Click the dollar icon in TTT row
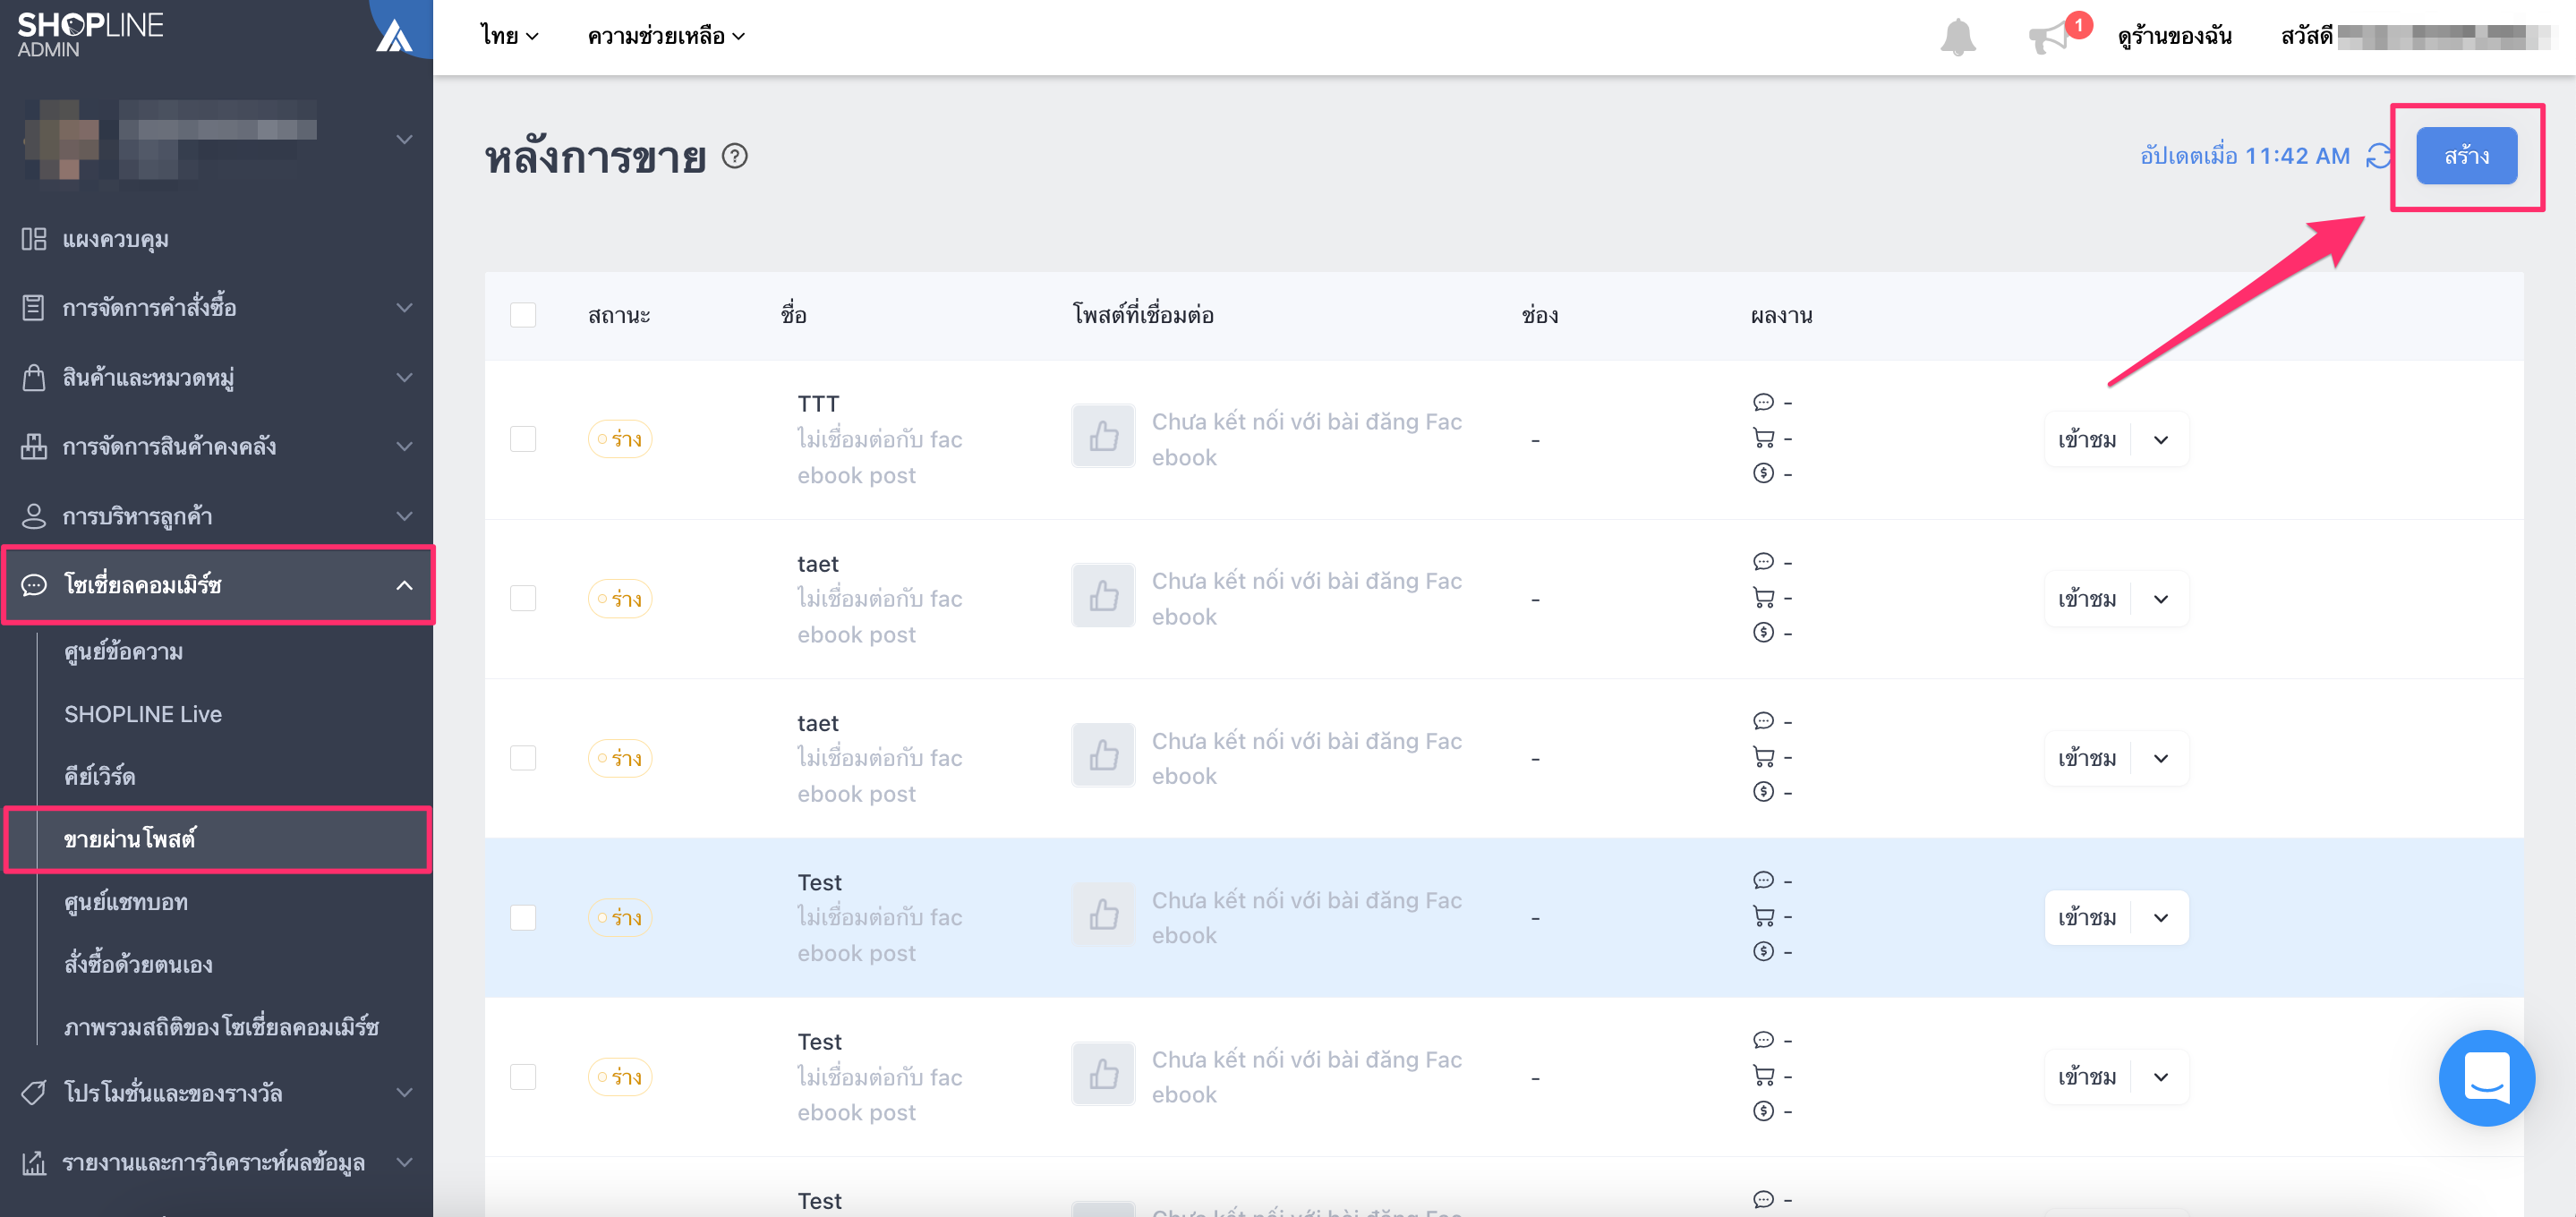Viewport: 2576px width, 1217px height. 1763,473
